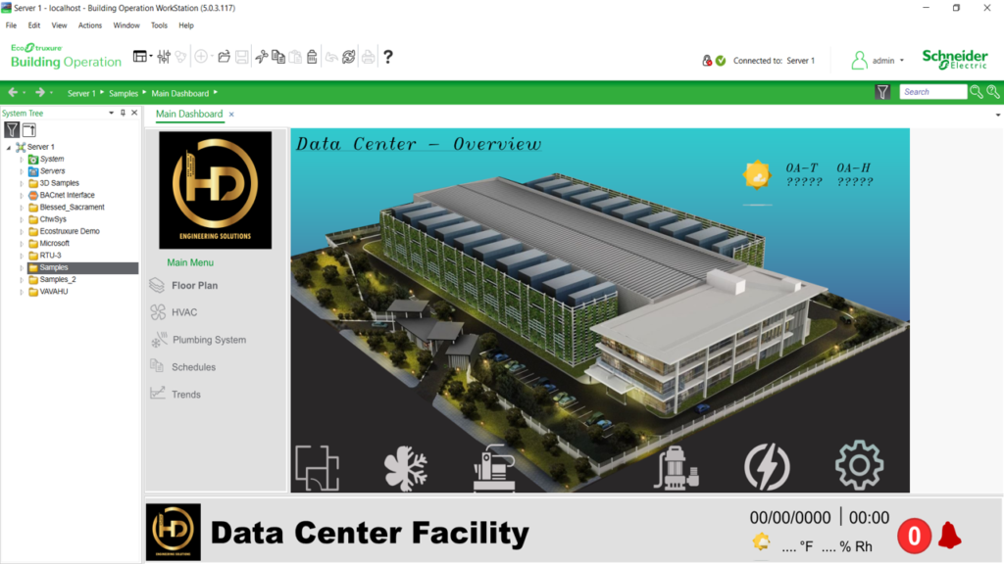Click the open folder toolbar icon

[225, 57]
